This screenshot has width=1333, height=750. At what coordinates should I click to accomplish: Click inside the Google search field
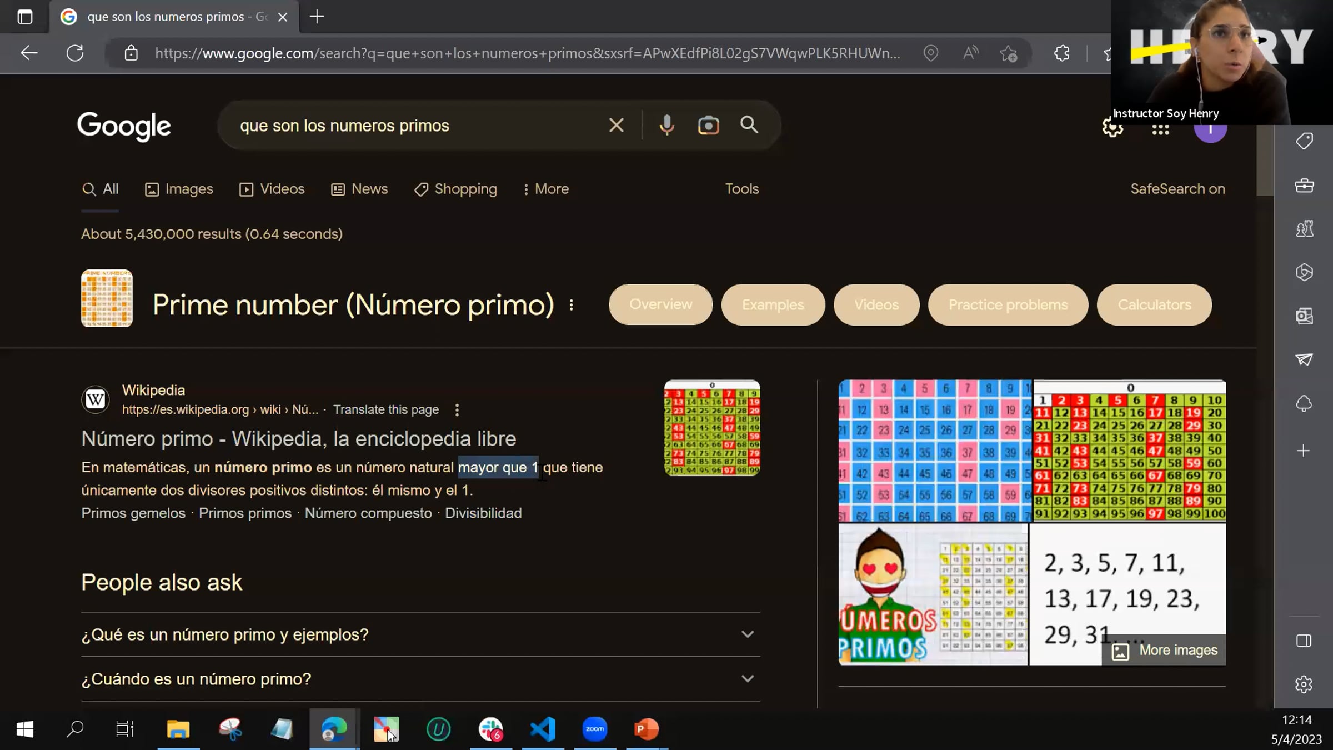pos(417,126)
